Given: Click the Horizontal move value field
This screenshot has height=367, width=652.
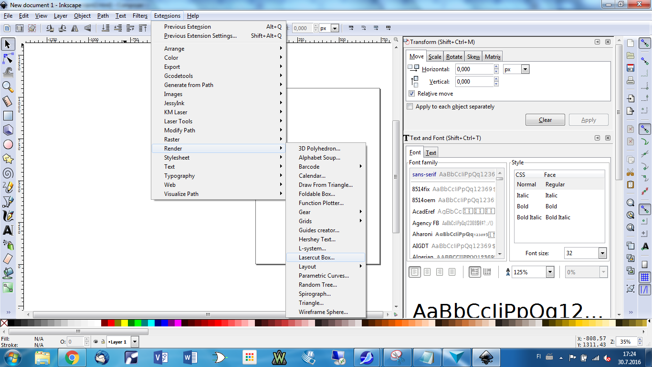Looking at the screenshot, I should (474, 69).
